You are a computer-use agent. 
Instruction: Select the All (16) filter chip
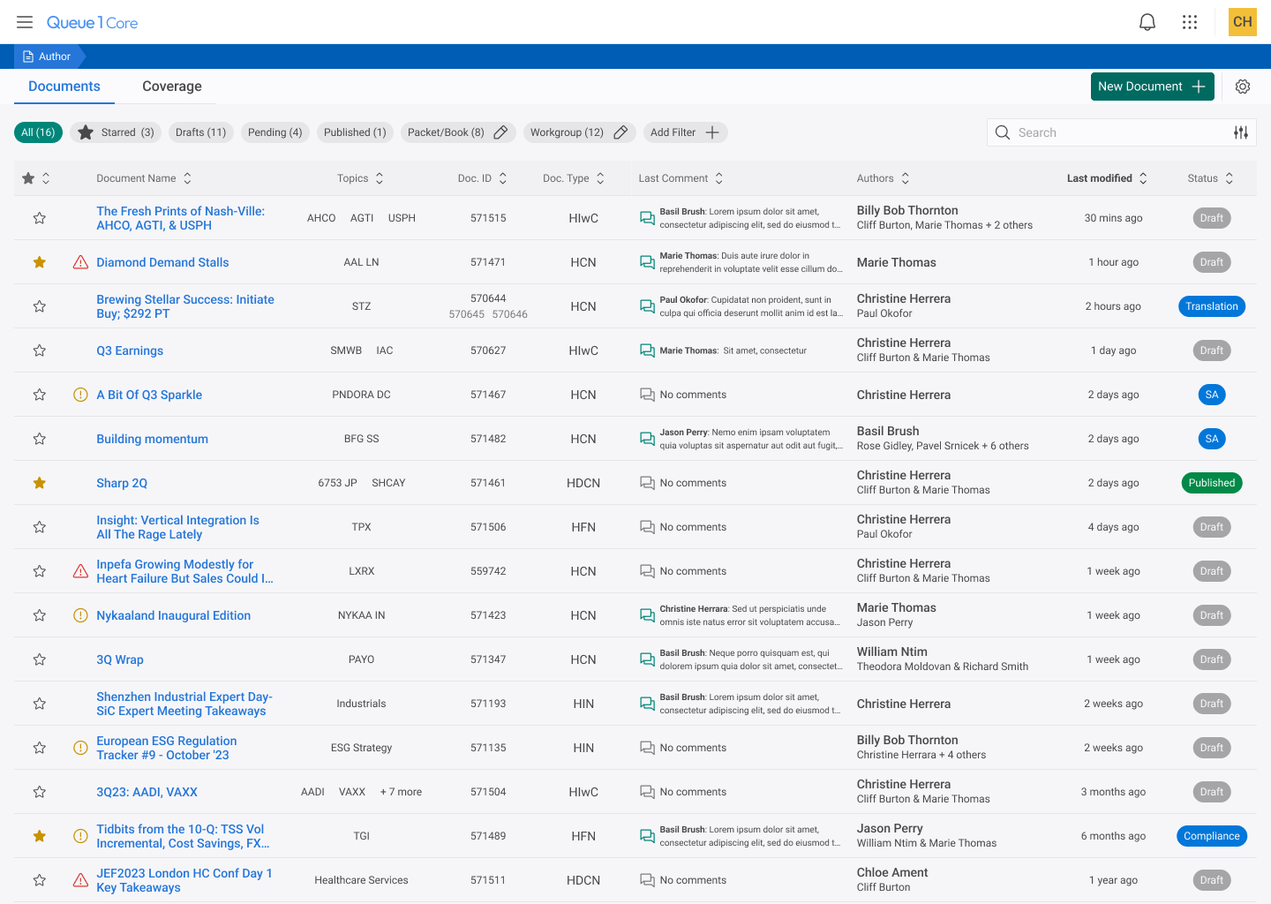(x=38, y=132)
